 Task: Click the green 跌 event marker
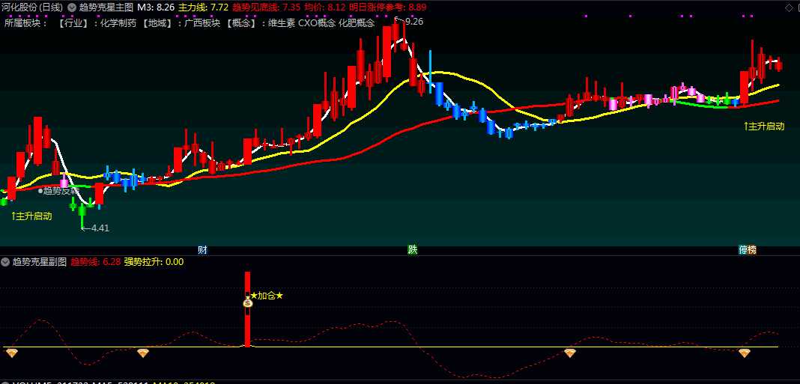tap(412, 249)
